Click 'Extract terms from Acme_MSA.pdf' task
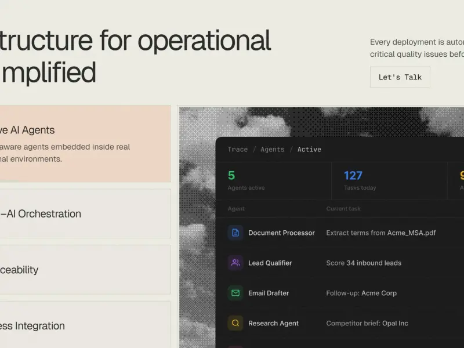464x348 pixels. [381, 233]
